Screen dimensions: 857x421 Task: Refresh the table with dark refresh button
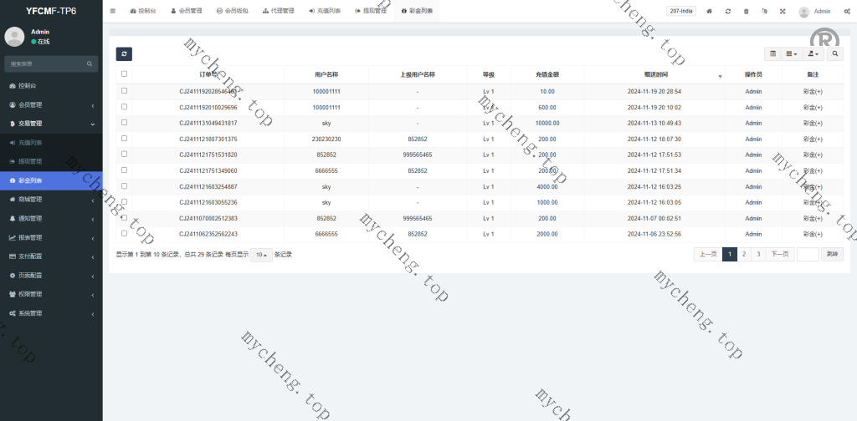coord(124,53)
